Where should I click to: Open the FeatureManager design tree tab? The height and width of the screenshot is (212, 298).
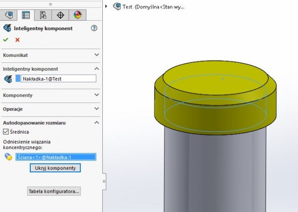pos(9,15)
